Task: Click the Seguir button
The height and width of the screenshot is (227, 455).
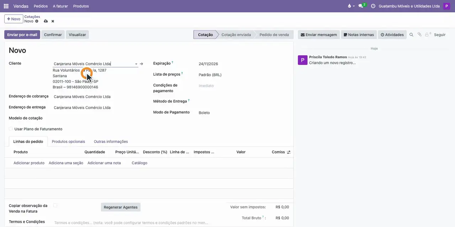Action: coord(440,35)
